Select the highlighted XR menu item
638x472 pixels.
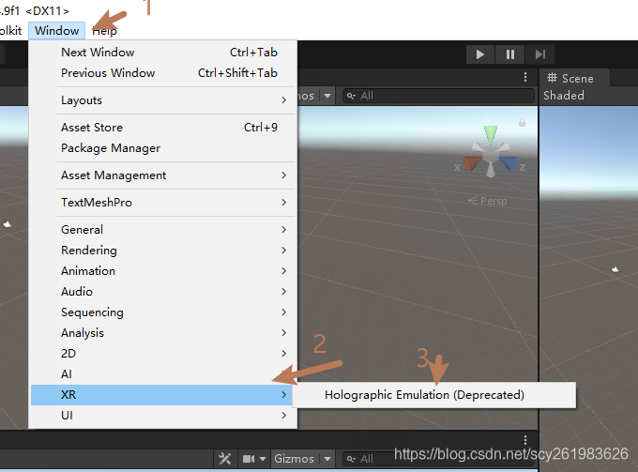point(161,395)
